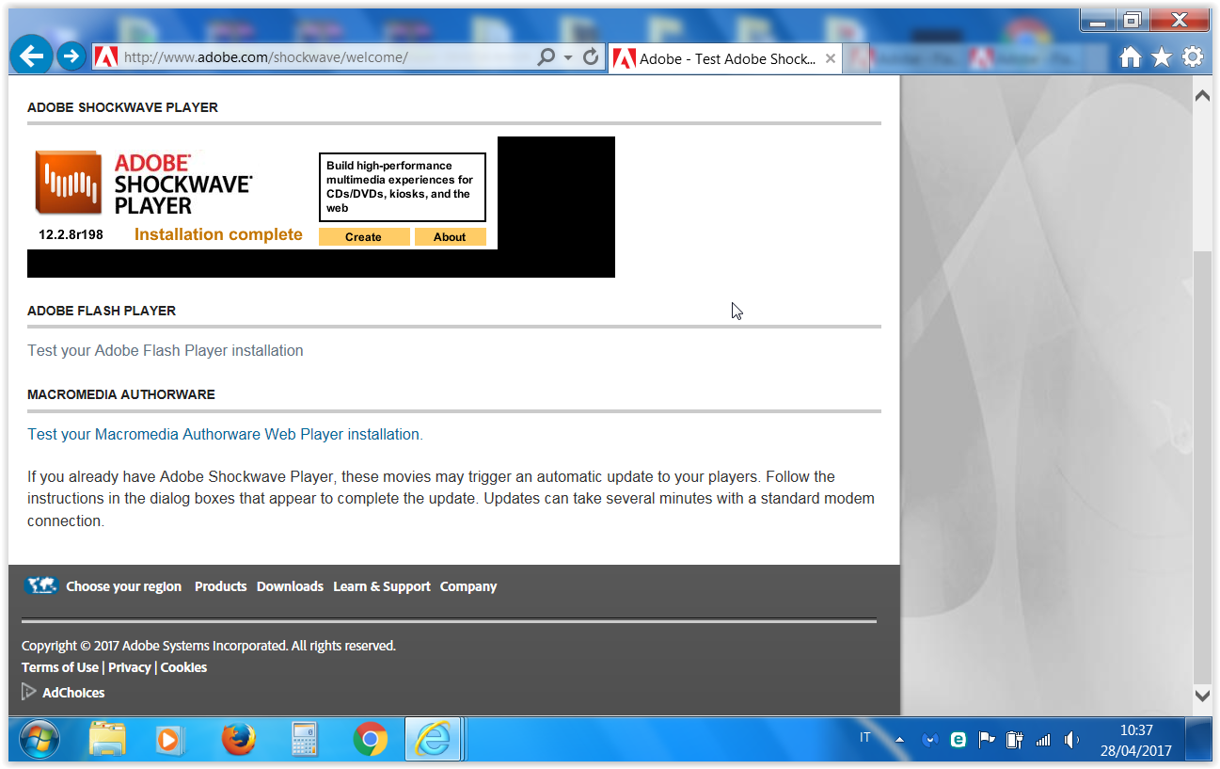
Task: Launch Google Chrome from the taskbar
Action: pyautogui.click(x=371, y=740)
